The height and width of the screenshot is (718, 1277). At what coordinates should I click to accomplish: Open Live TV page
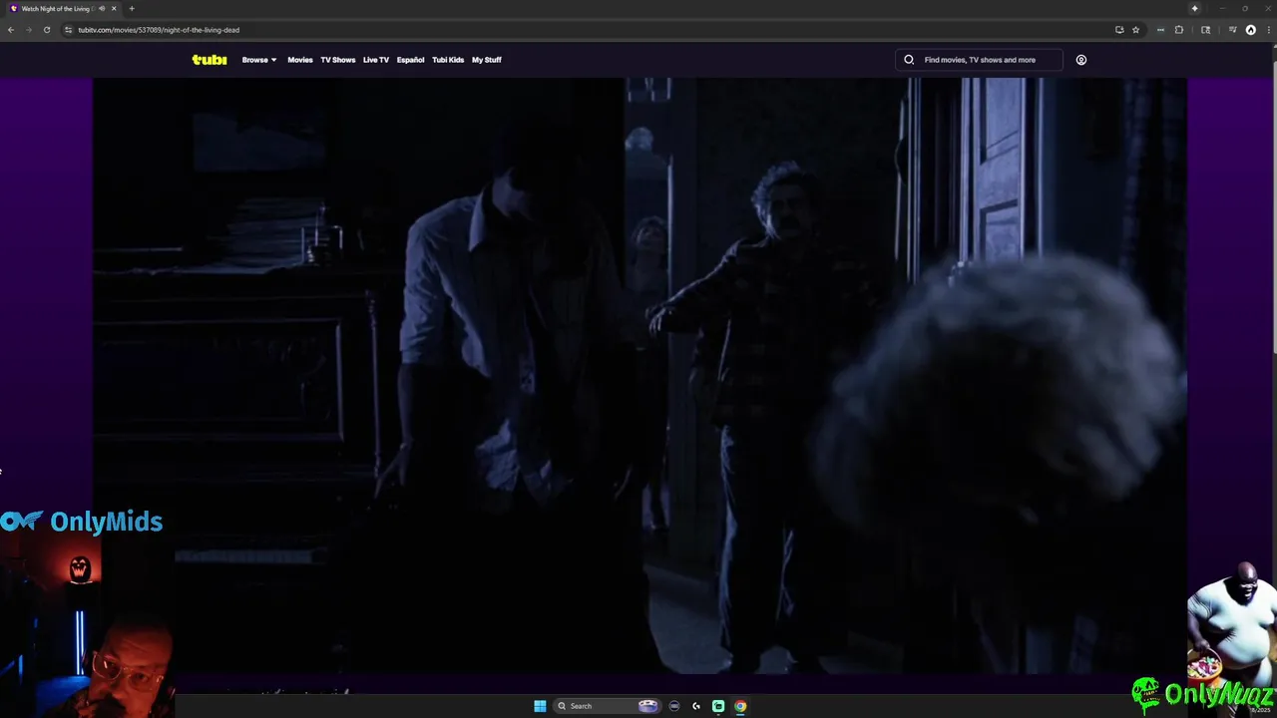376,60
